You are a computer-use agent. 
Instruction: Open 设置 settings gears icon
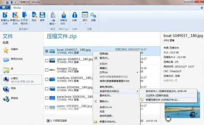93,17
